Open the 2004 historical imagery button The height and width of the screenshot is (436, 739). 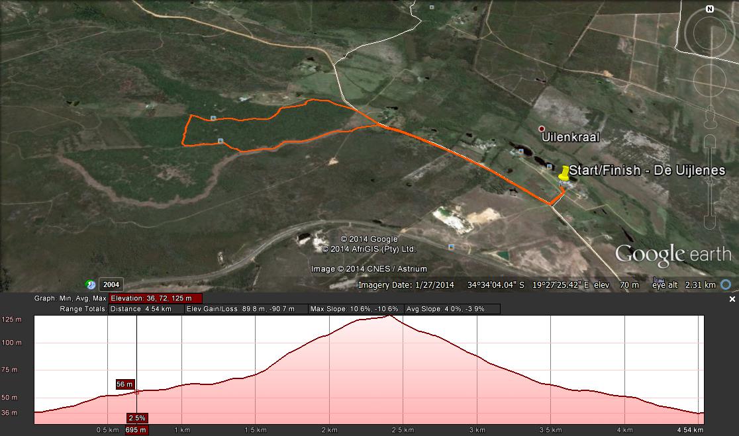click(111, 285)
